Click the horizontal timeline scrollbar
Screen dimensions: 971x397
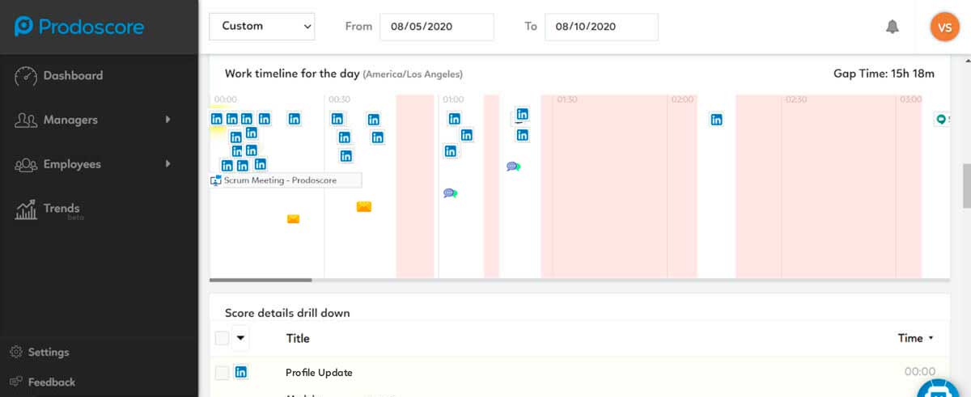click(261, 280)
